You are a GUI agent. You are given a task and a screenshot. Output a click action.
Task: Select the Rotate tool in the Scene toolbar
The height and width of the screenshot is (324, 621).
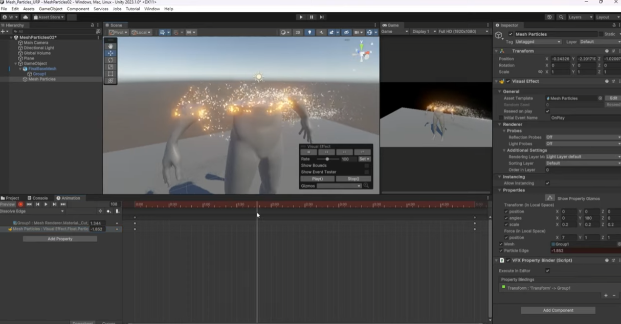tap(110, 60)
